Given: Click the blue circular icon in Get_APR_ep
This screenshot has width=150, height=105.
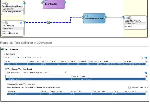Looking at the screenshot, I should pyautogui.click(x=21, y=23).
